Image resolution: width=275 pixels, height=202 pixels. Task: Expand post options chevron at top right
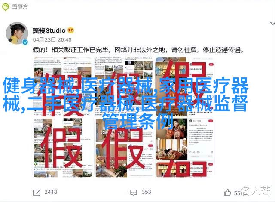pos(272,23)
